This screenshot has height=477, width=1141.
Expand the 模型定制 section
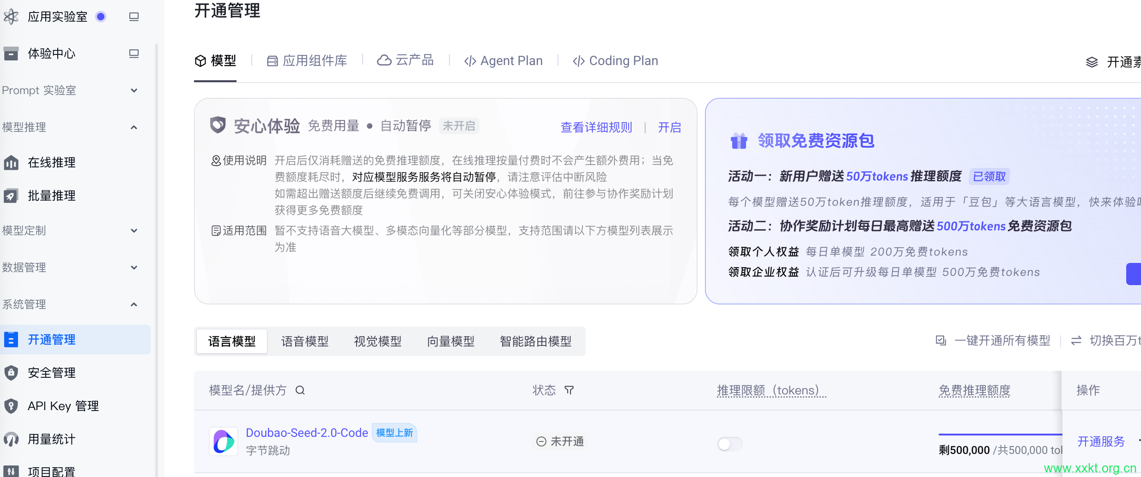[134, 231]
